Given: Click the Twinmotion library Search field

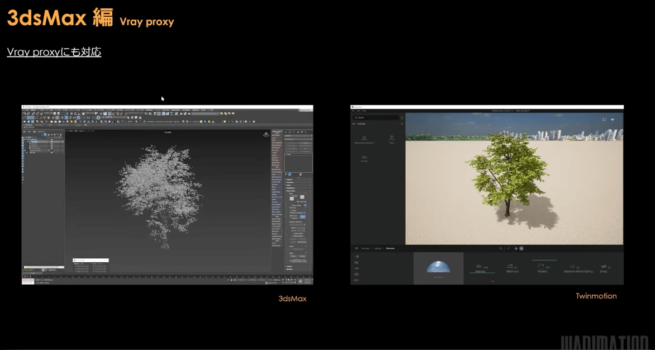Looking at the screenshot, I should click(376, 118).
